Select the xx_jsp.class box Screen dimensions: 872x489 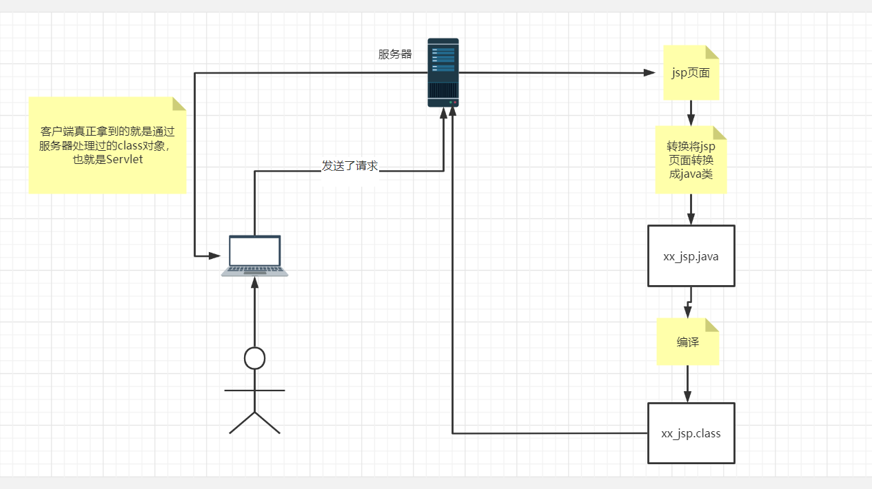[691, 433]
